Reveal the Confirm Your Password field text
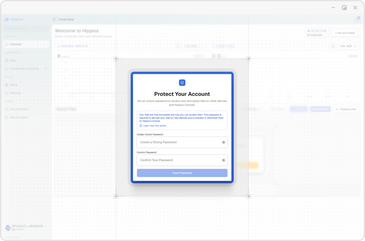The height and width of the screenshot is (241, 365). click(223, 160)
